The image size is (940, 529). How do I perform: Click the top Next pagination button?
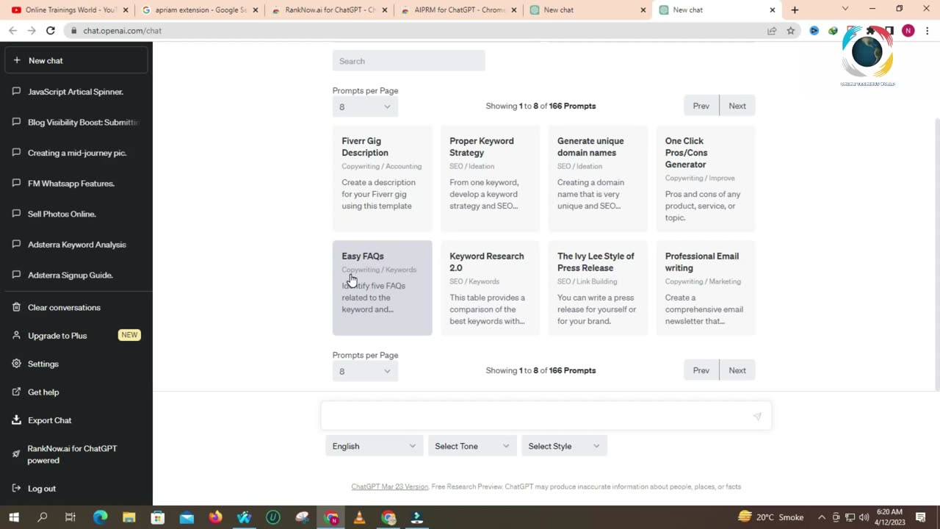tap(737, 106)
